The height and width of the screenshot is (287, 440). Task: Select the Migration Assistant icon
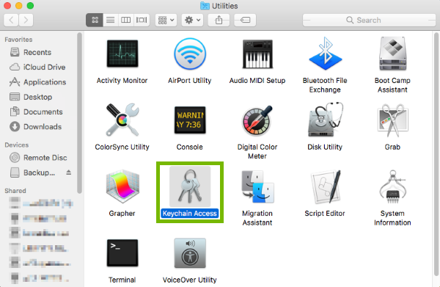coord(257,186)
